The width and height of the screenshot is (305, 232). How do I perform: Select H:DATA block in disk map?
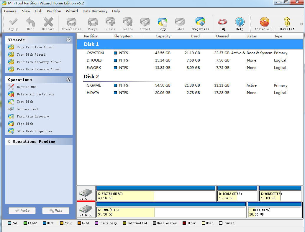tap(275, 210)
